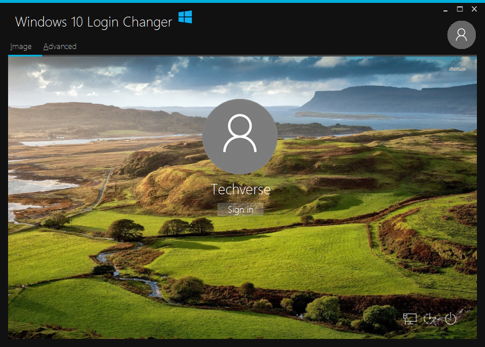The width and height of the screenshot is (485, 347).
Task: Click the Windows logo beside the app title
Action: click(x=185, y=18)
